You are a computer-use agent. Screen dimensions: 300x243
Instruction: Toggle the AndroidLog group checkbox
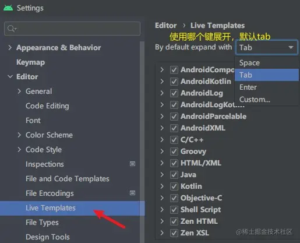[x=174, y=93]
